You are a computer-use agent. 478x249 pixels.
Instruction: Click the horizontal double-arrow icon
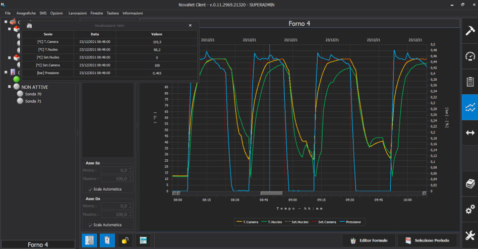469,133
